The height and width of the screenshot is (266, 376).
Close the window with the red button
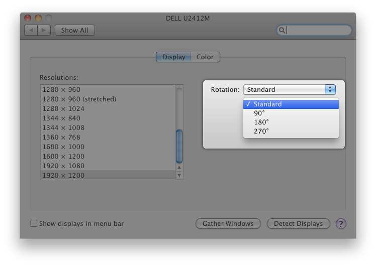click(x=28, y=18)
